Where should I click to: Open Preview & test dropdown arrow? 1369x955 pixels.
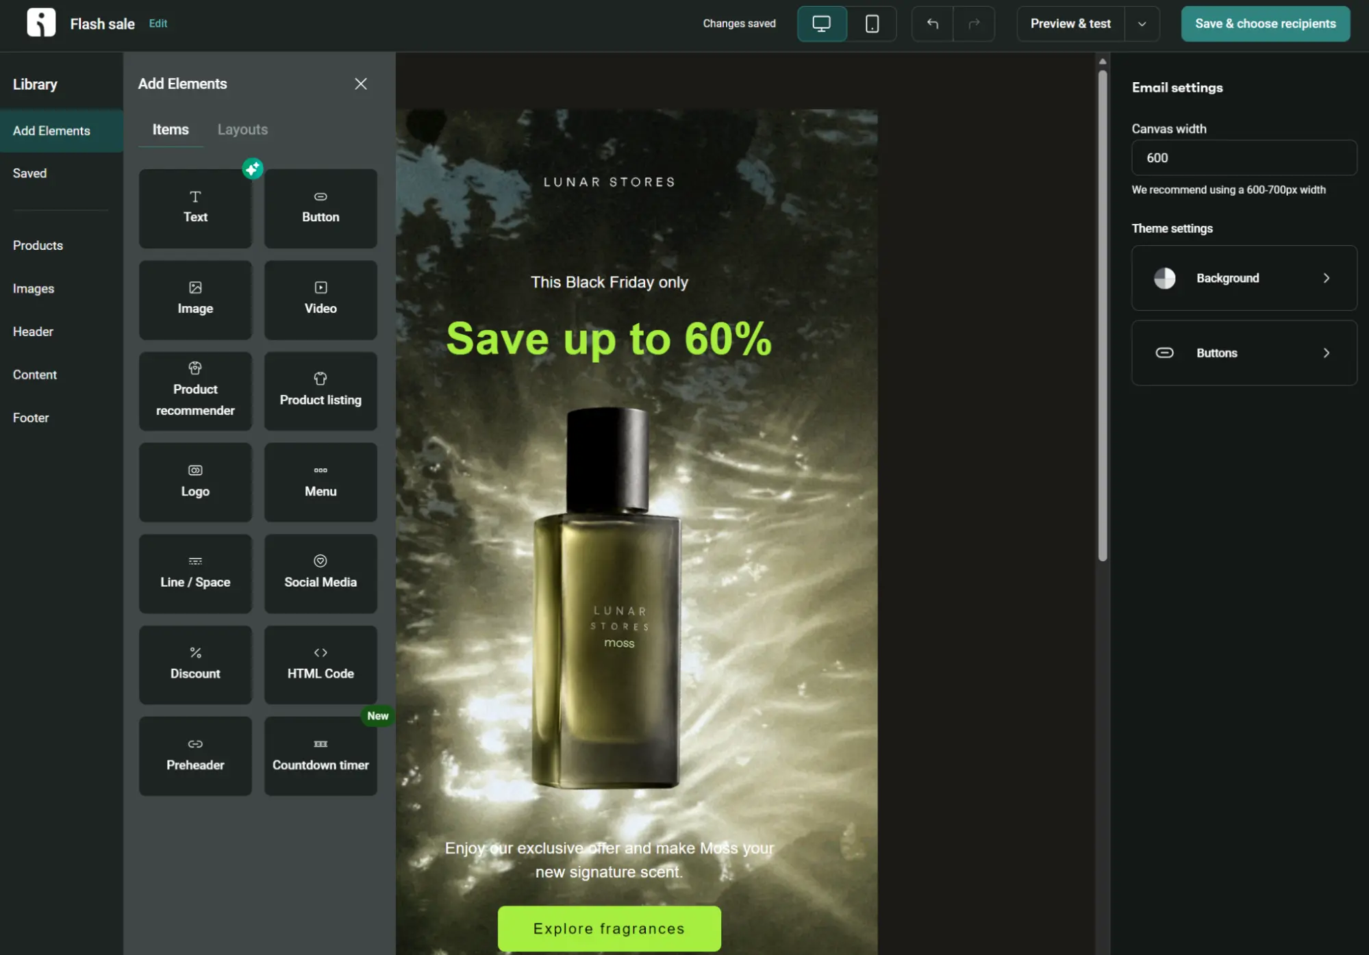click(x=1142, y=24)
